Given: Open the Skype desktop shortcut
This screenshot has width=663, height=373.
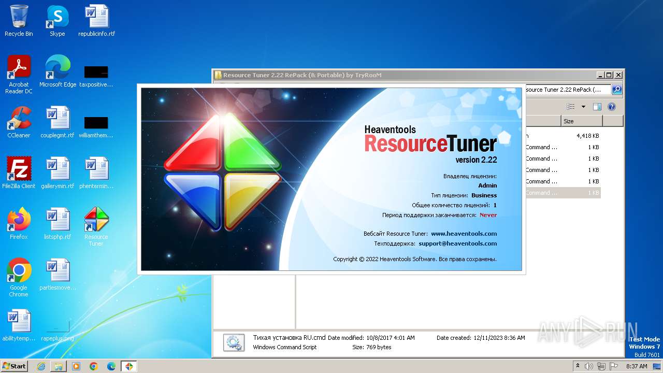Looking at the screenshot, I should click(57, 21).
